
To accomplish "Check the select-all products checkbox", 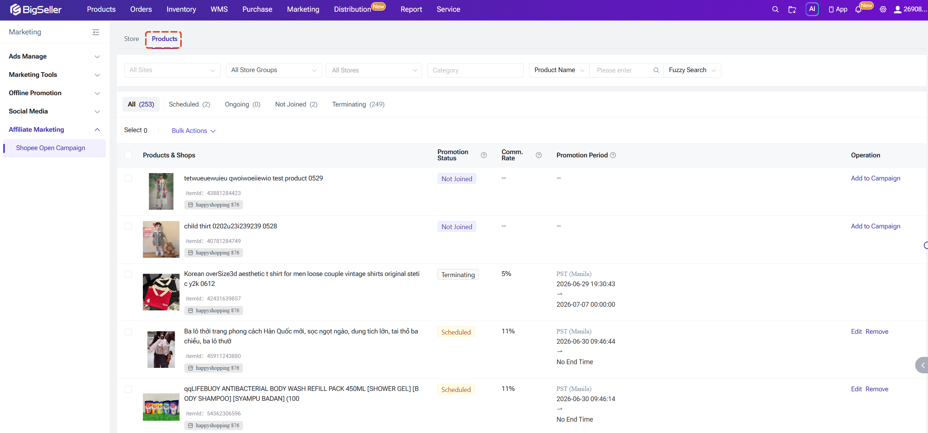I will point(128,155).
